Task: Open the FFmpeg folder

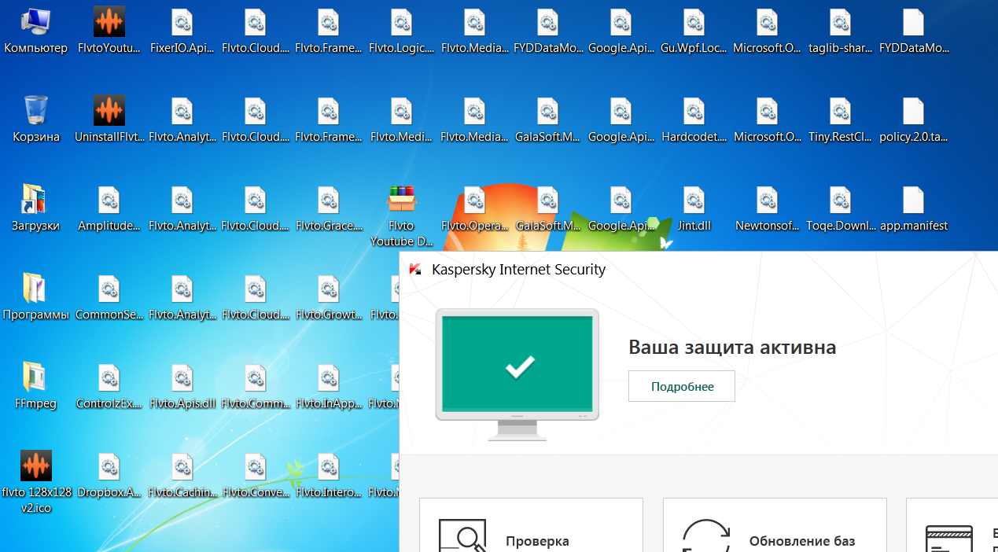Action: [36, 387]
